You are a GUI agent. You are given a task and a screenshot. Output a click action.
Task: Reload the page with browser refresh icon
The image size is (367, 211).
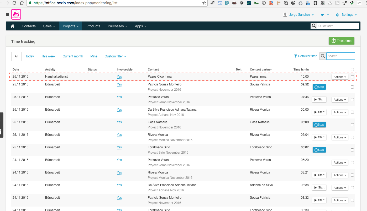14,3
